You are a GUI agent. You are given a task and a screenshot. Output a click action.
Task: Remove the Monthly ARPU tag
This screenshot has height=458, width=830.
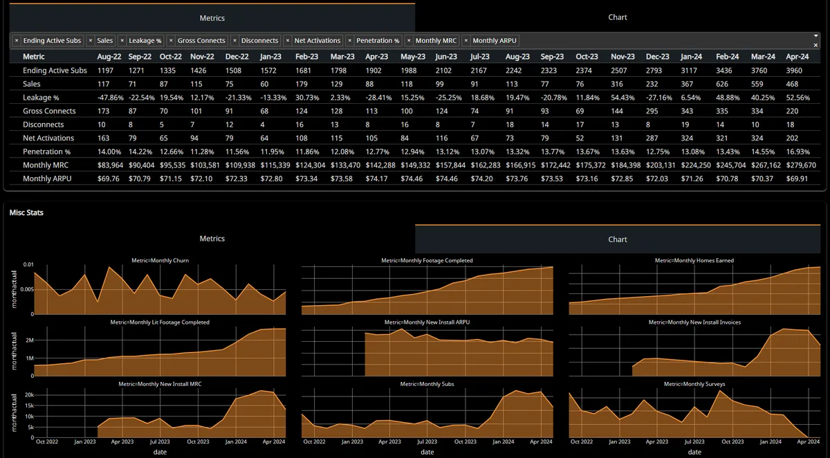(466, 41)
